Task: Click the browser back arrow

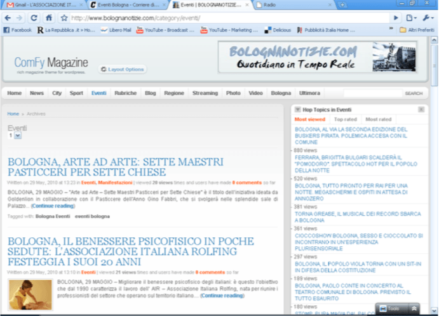Action: (8, 18)
